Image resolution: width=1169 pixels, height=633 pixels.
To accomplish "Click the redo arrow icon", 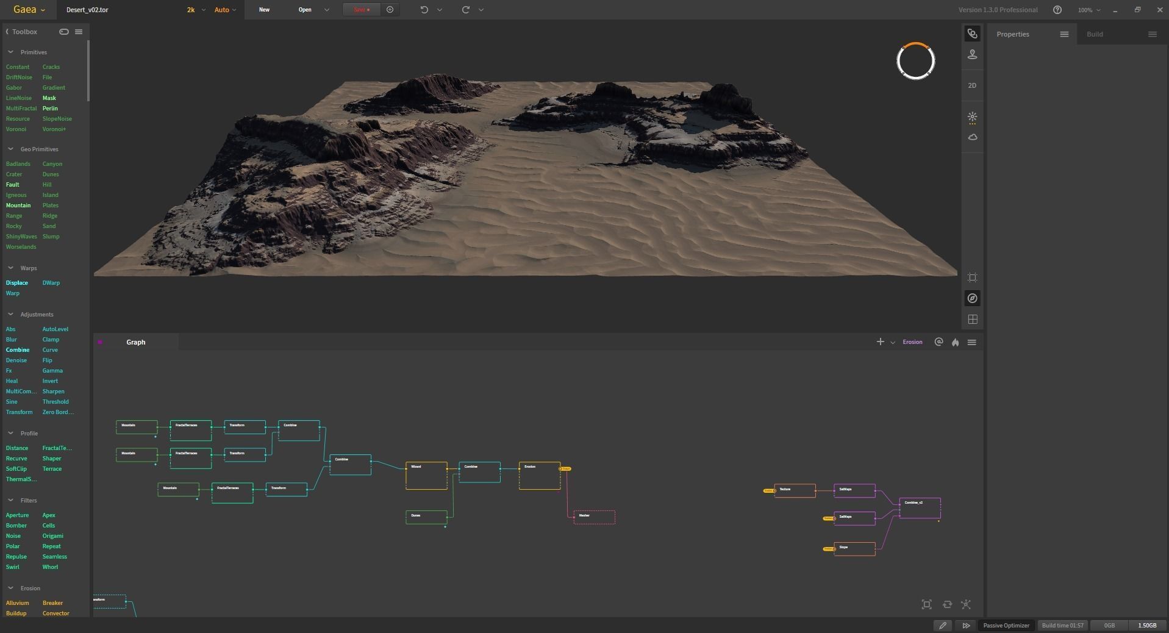I will (x=465, y=10).
